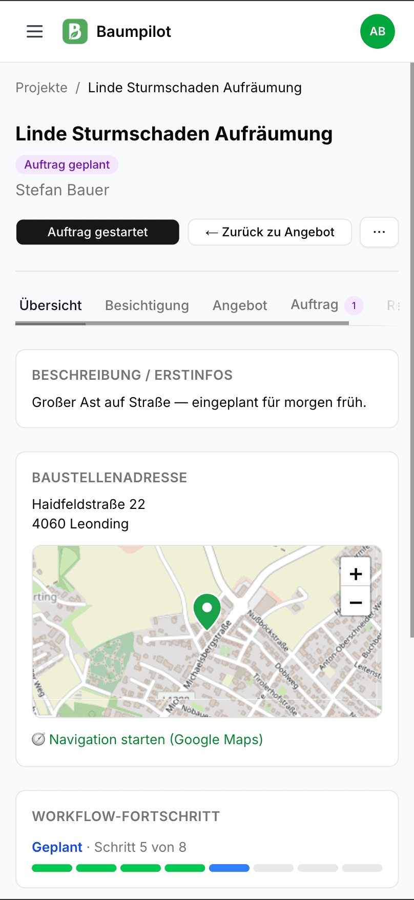Click the WORKFLOW-FORTSCHRITT heading

(x=126, y=816)
